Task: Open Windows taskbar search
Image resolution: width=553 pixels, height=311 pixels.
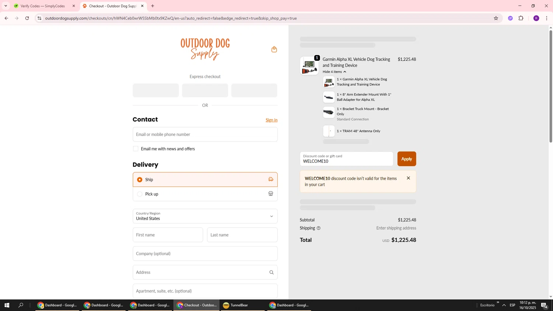Action: coord(21,305)
